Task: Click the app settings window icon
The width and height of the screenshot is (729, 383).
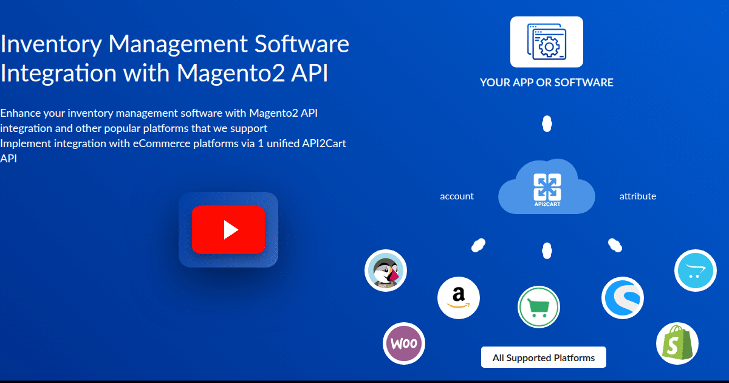Action: point(547,41)
